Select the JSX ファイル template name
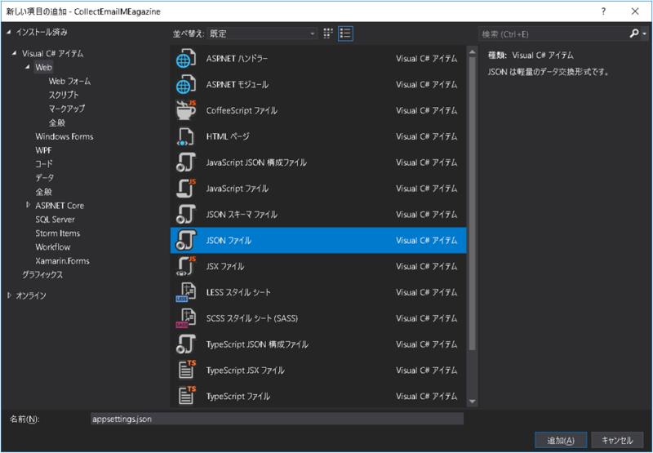653x453 pixels. (x=225, y=266)
